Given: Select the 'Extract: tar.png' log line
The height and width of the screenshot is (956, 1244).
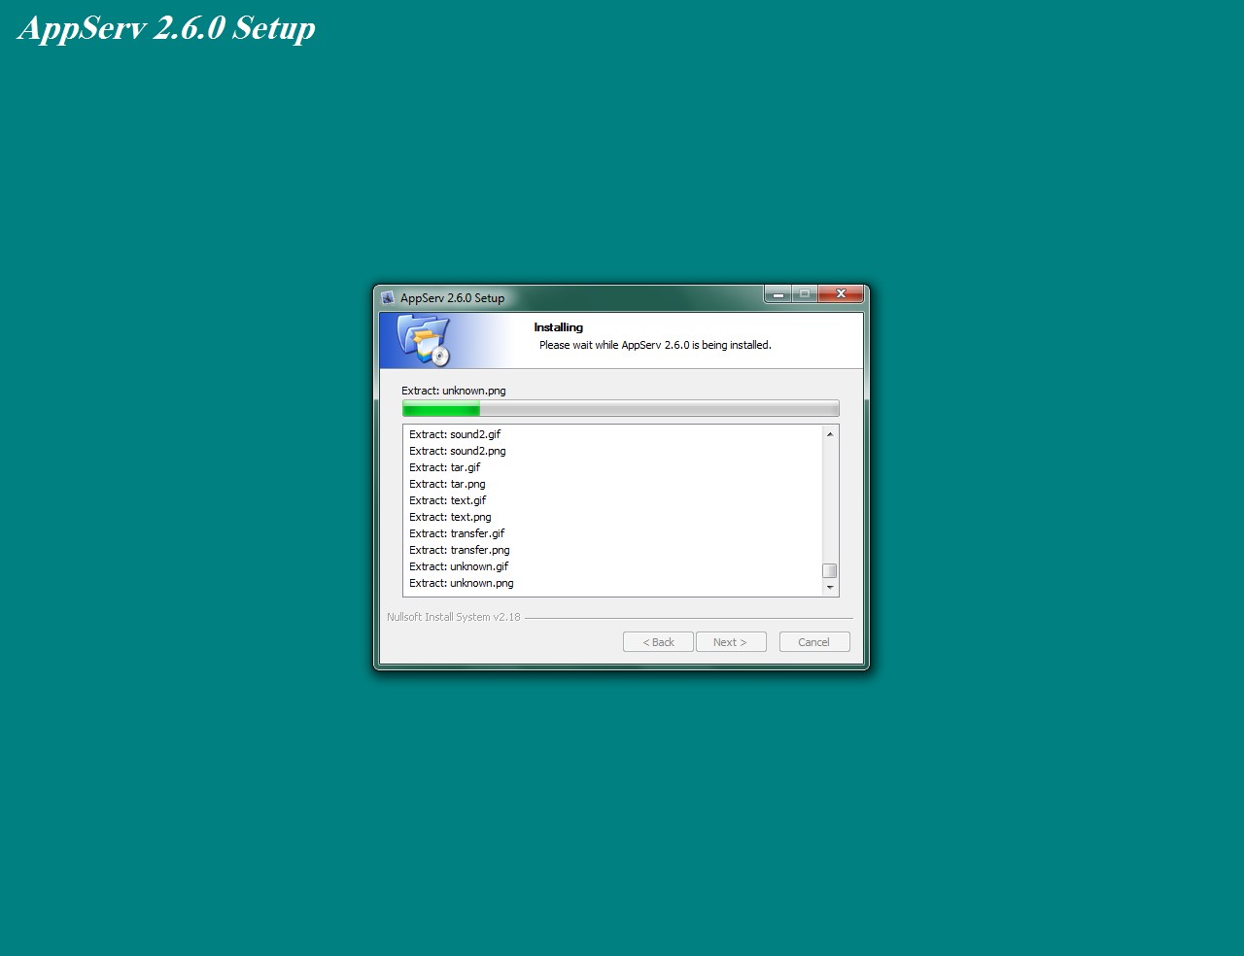Looking at the screenshot, I should tap(447, 484).
